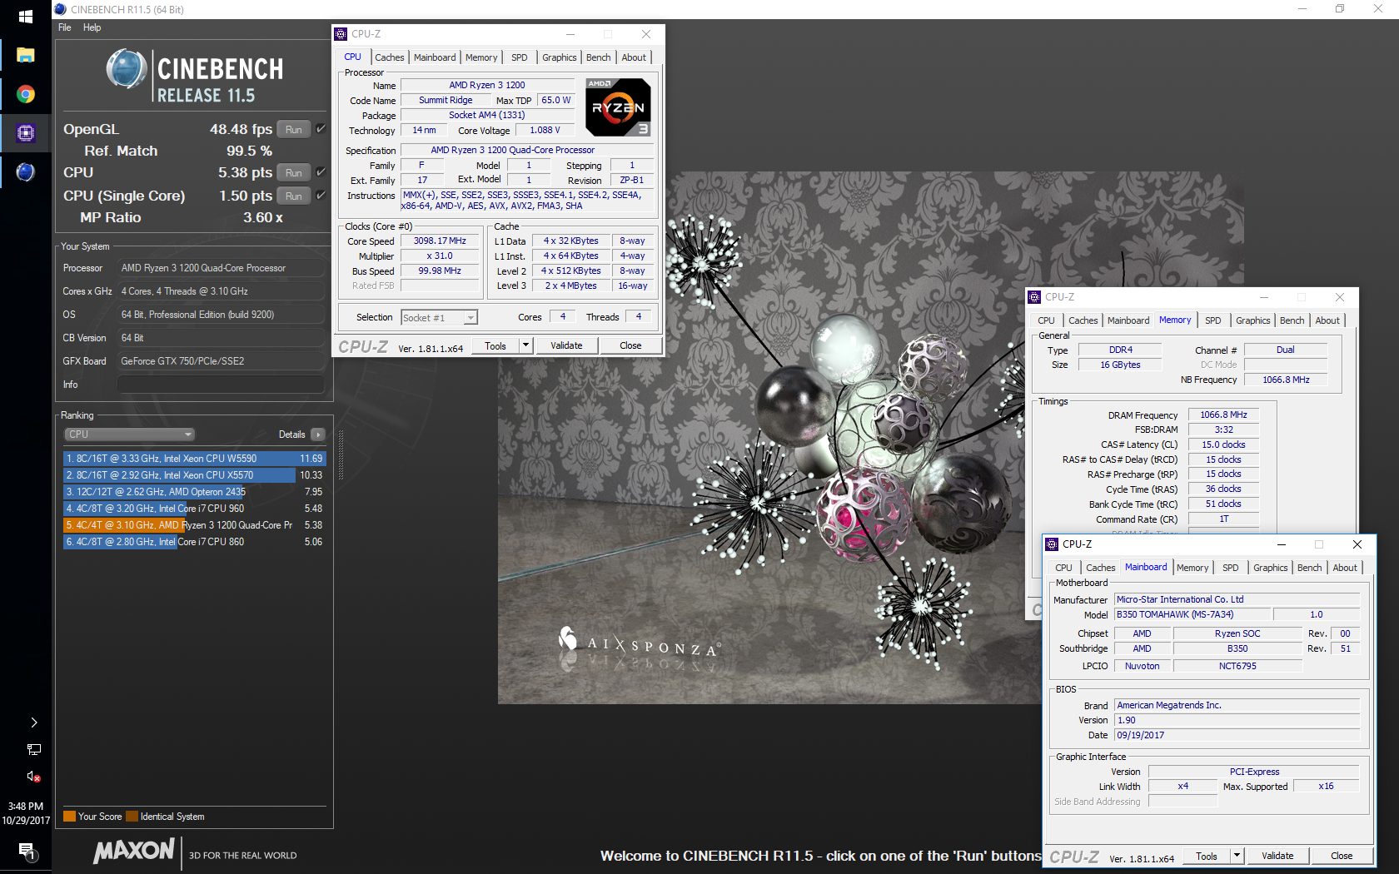Select the Ryzen 3 1200 ranking entry

point(194,525)
